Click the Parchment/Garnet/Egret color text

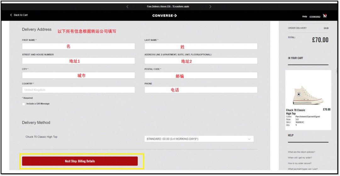pyautogui.click(x=308, y=116)
